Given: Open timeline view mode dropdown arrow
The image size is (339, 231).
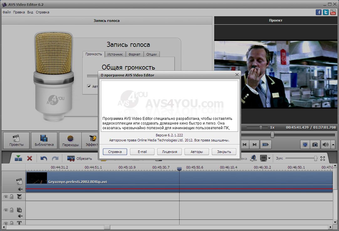Looking at the screenshot, I should 269,158.
